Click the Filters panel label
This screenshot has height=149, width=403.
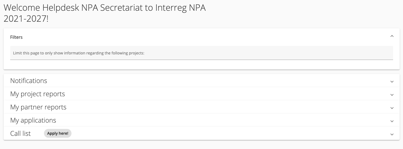tap(16, 37)
